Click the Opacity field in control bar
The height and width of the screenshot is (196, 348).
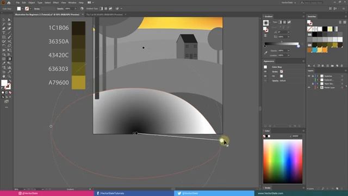click(69, 9)
